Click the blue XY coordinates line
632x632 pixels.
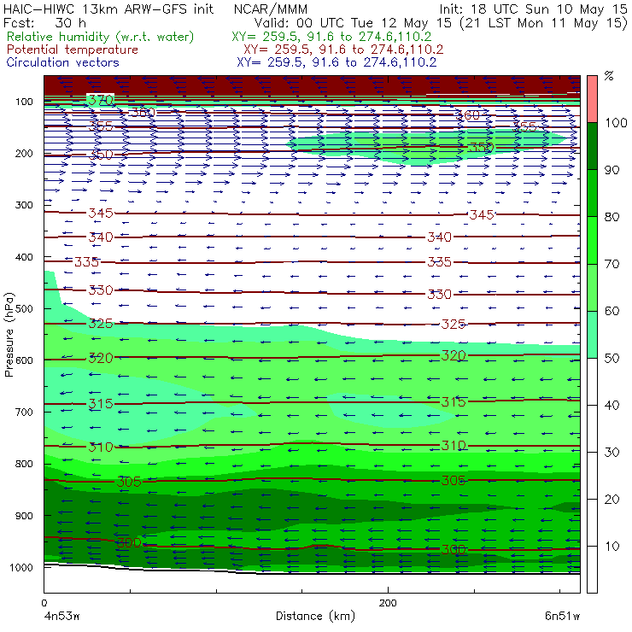click(x=336, y=62)
